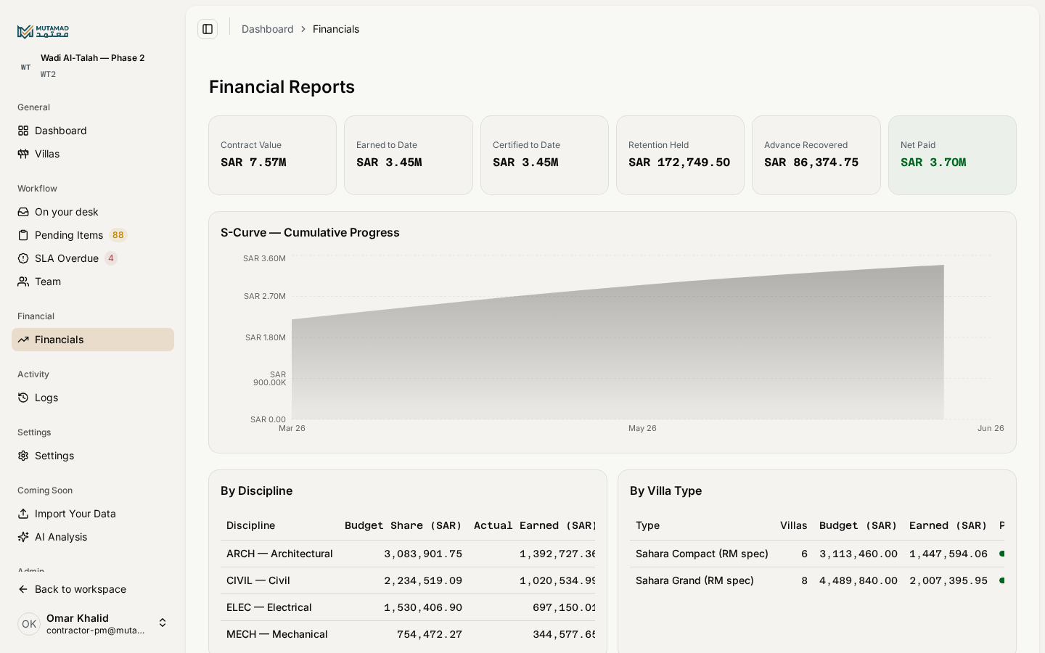Viewport: 1045px width, 653px height.
Task: Go to On your desk
Action: [93, 212]
